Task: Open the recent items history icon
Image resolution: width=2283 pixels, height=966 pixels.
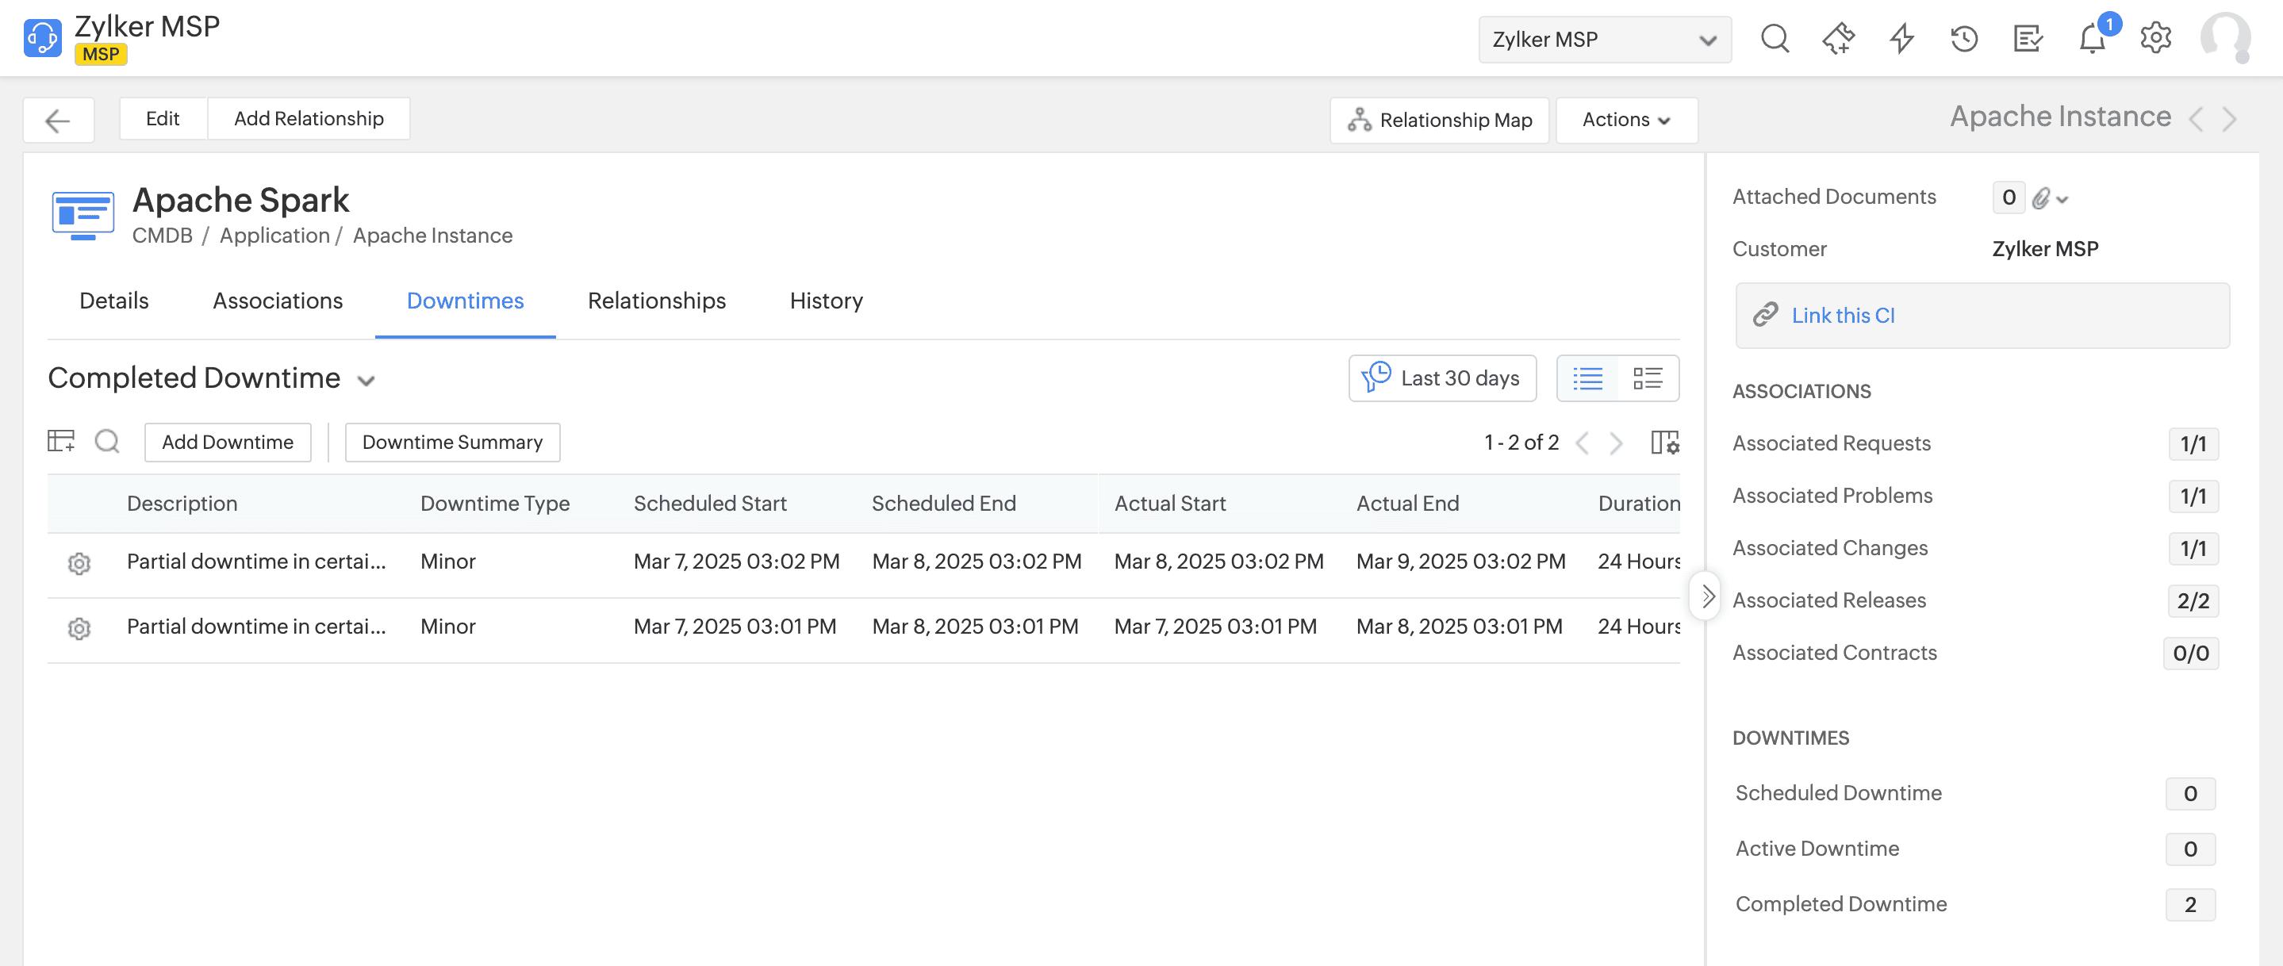Action: (x=1964, y=38)
